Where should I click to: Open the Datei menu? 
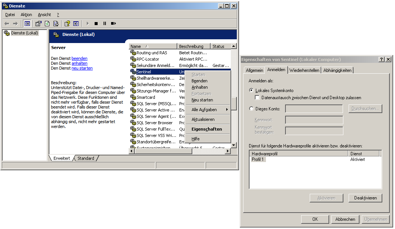[x=10, y=15]
